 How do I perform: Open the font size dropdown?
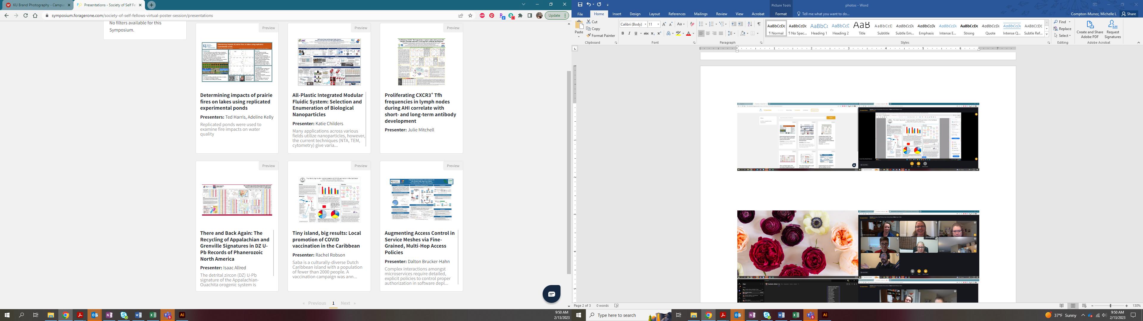click(658, 24)
